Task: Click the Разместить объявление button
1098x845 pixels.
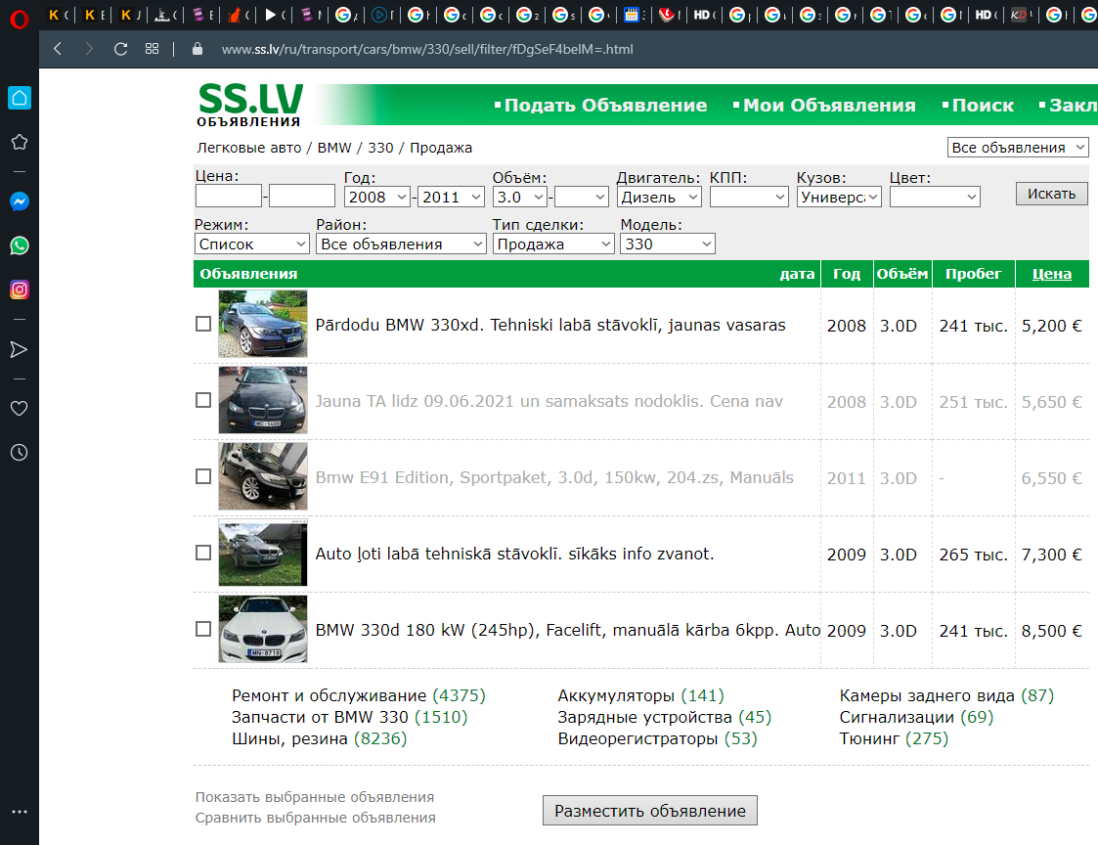Action: point(649,811)
